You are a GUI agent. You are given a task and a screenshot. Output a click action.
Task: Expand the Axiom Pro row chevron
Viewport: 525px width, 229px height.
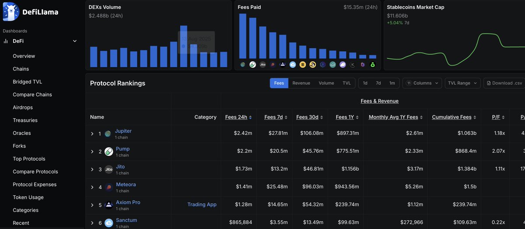(x=92, y=205)
